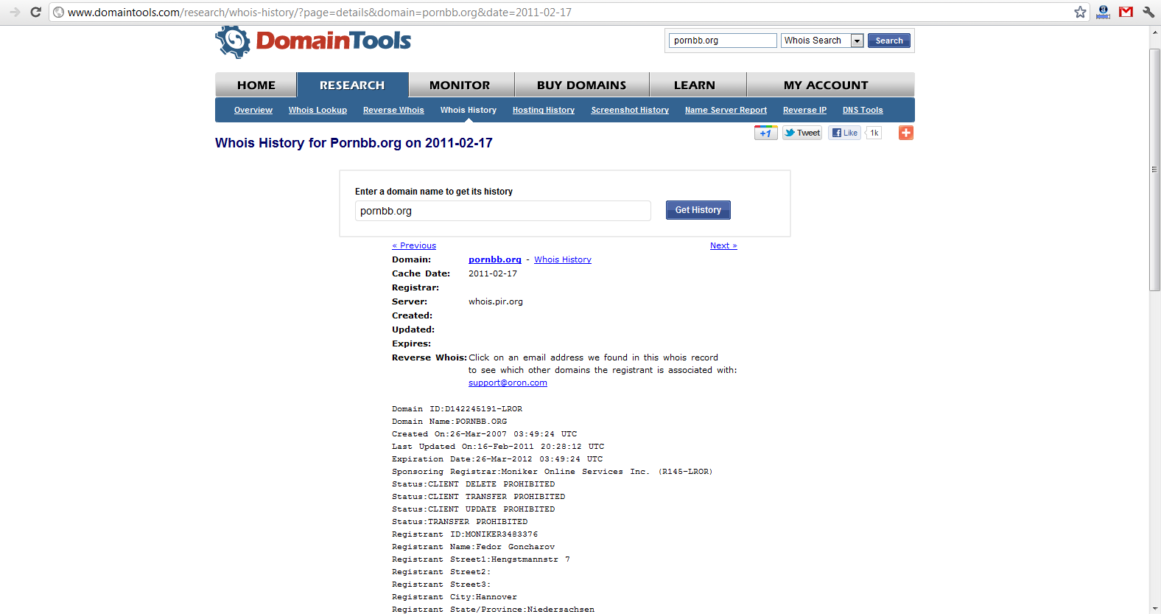Open Chrome wrench settings menu
This screenshot has height=614, width=1161.
pos(1148,12)
